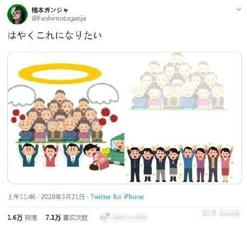Viewport: 247px width, 225px height.
Task: Open the cheering people group illustration
Action: point(180,163)
